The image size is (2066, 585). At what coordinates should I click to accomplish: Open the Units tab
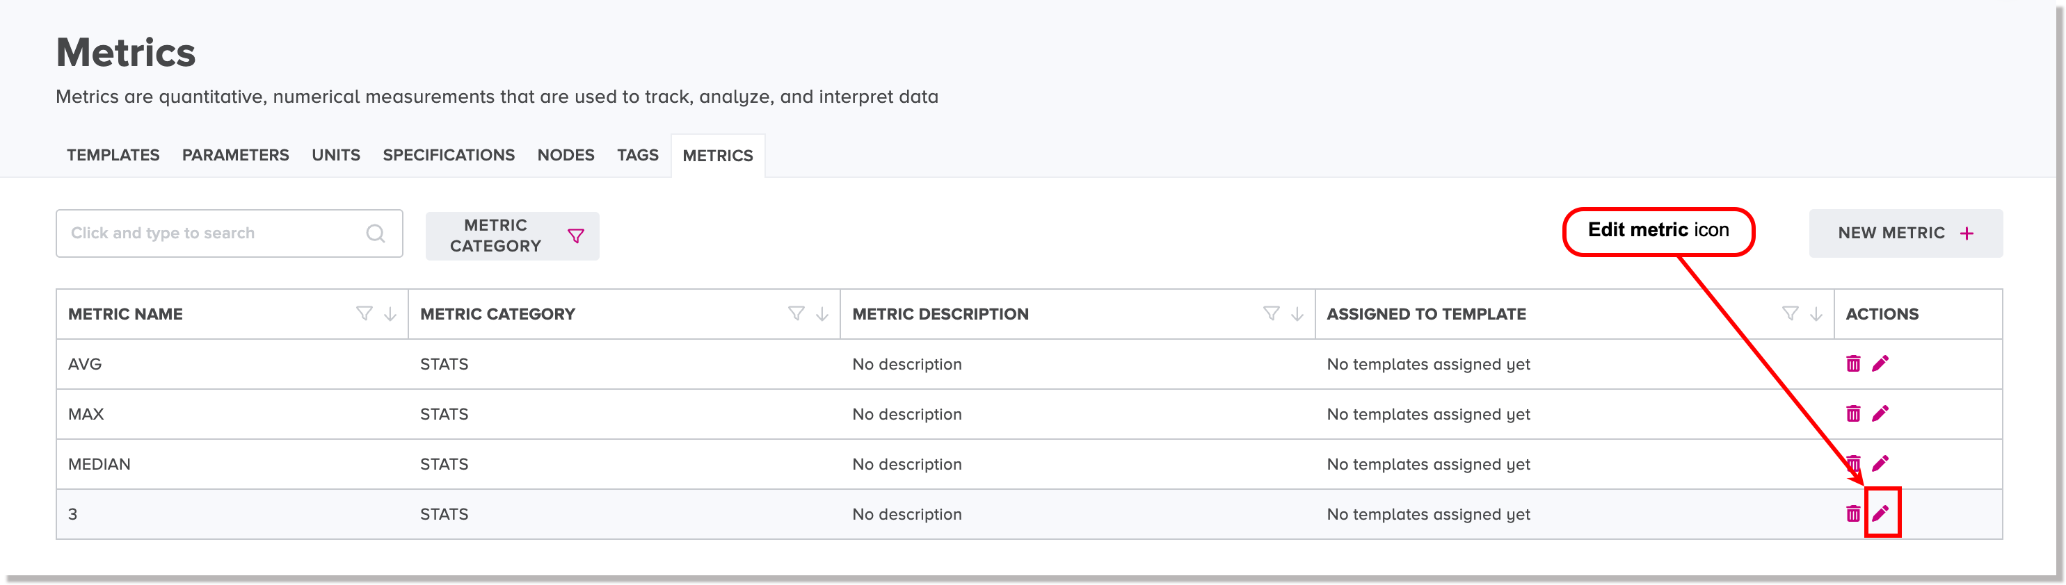pyautogui.click(x=336, y=156)
